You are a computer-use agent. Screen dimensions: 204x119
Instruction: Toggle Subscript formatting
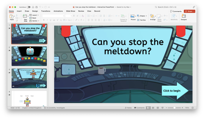(61, 20)
